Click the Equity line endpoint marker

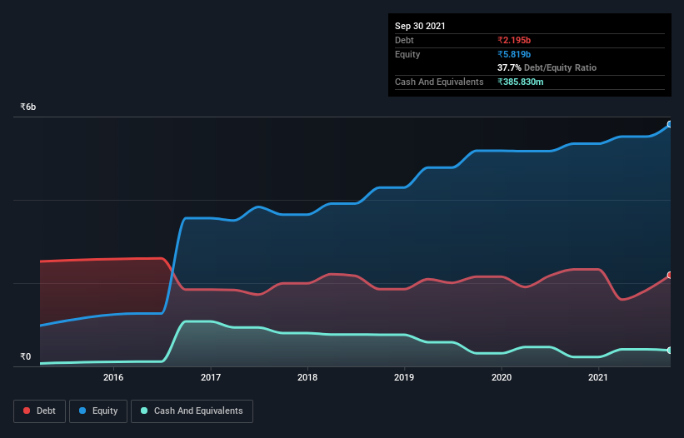pos(670,124)
